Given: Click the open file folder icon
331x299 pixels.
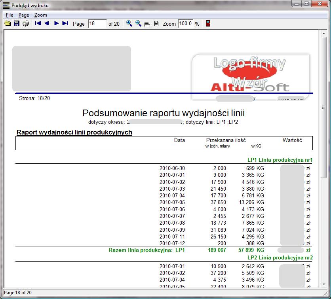Looking at the screenshot, I should (8, 24).
